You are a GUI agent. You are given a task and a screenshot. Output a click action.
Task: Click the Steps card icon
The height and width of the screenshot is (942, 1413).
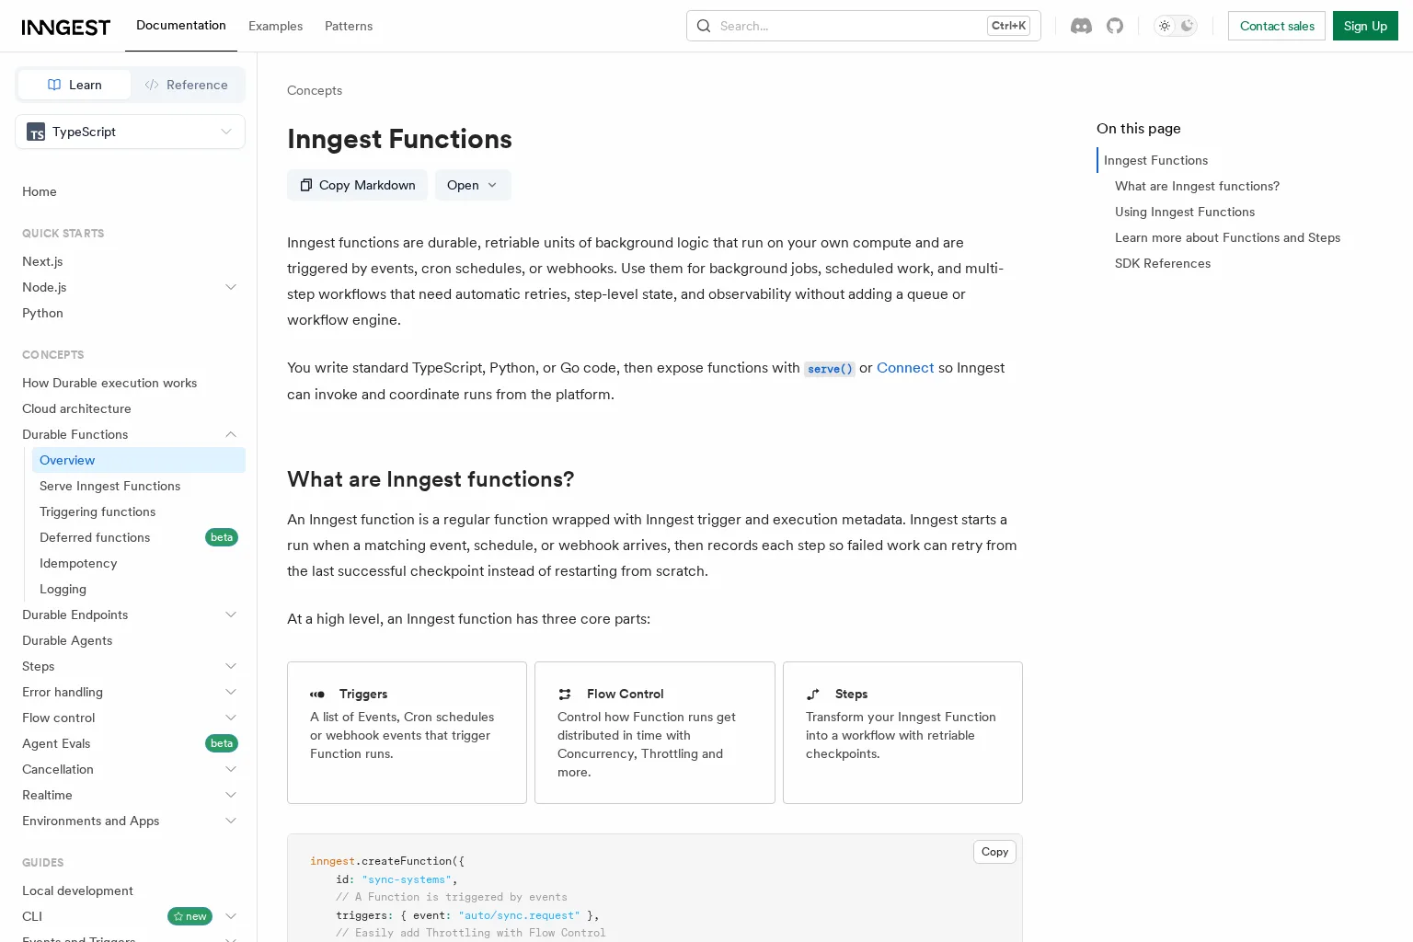pyautogui.click(x=813, y=694)
